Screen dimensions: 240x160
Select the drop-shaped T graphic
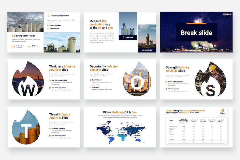pos(26,127)
